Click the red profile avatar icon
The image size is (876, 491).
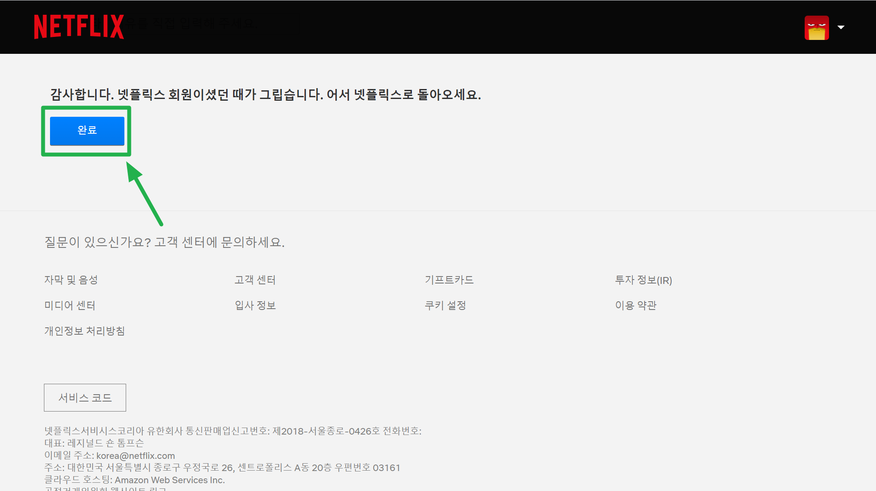(x=816, y=27)
